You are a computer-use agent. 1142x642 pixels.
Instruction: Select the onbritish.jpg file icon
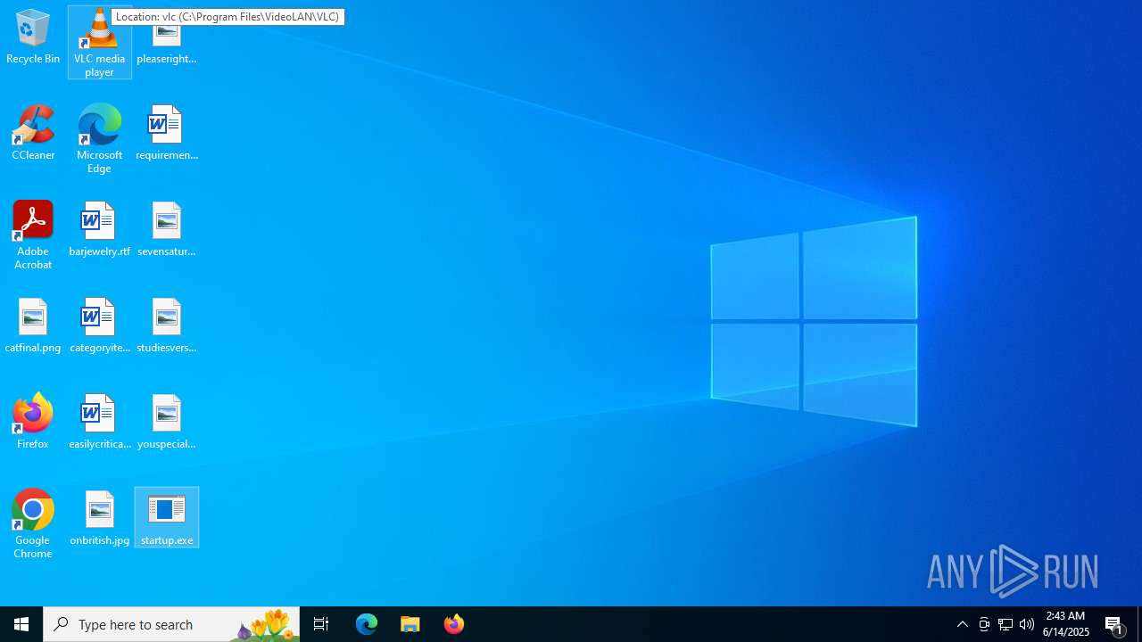coord(100,519)
